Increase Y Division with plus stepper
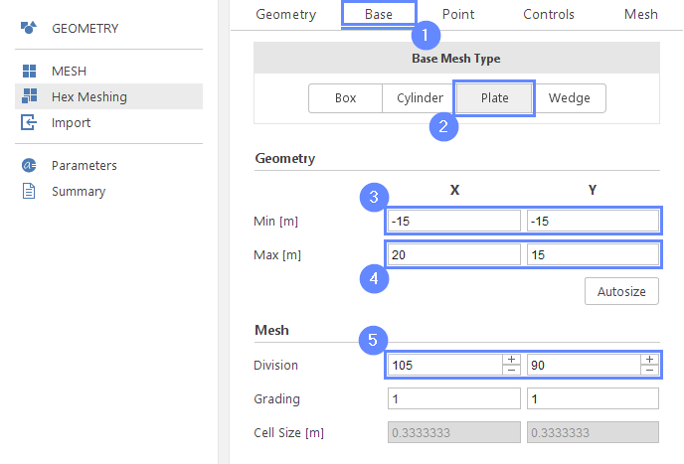 (649, 360)
